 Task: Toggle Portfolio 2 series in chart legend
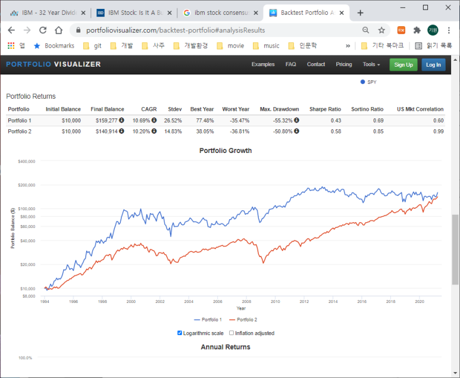click(x=243, y=320)
